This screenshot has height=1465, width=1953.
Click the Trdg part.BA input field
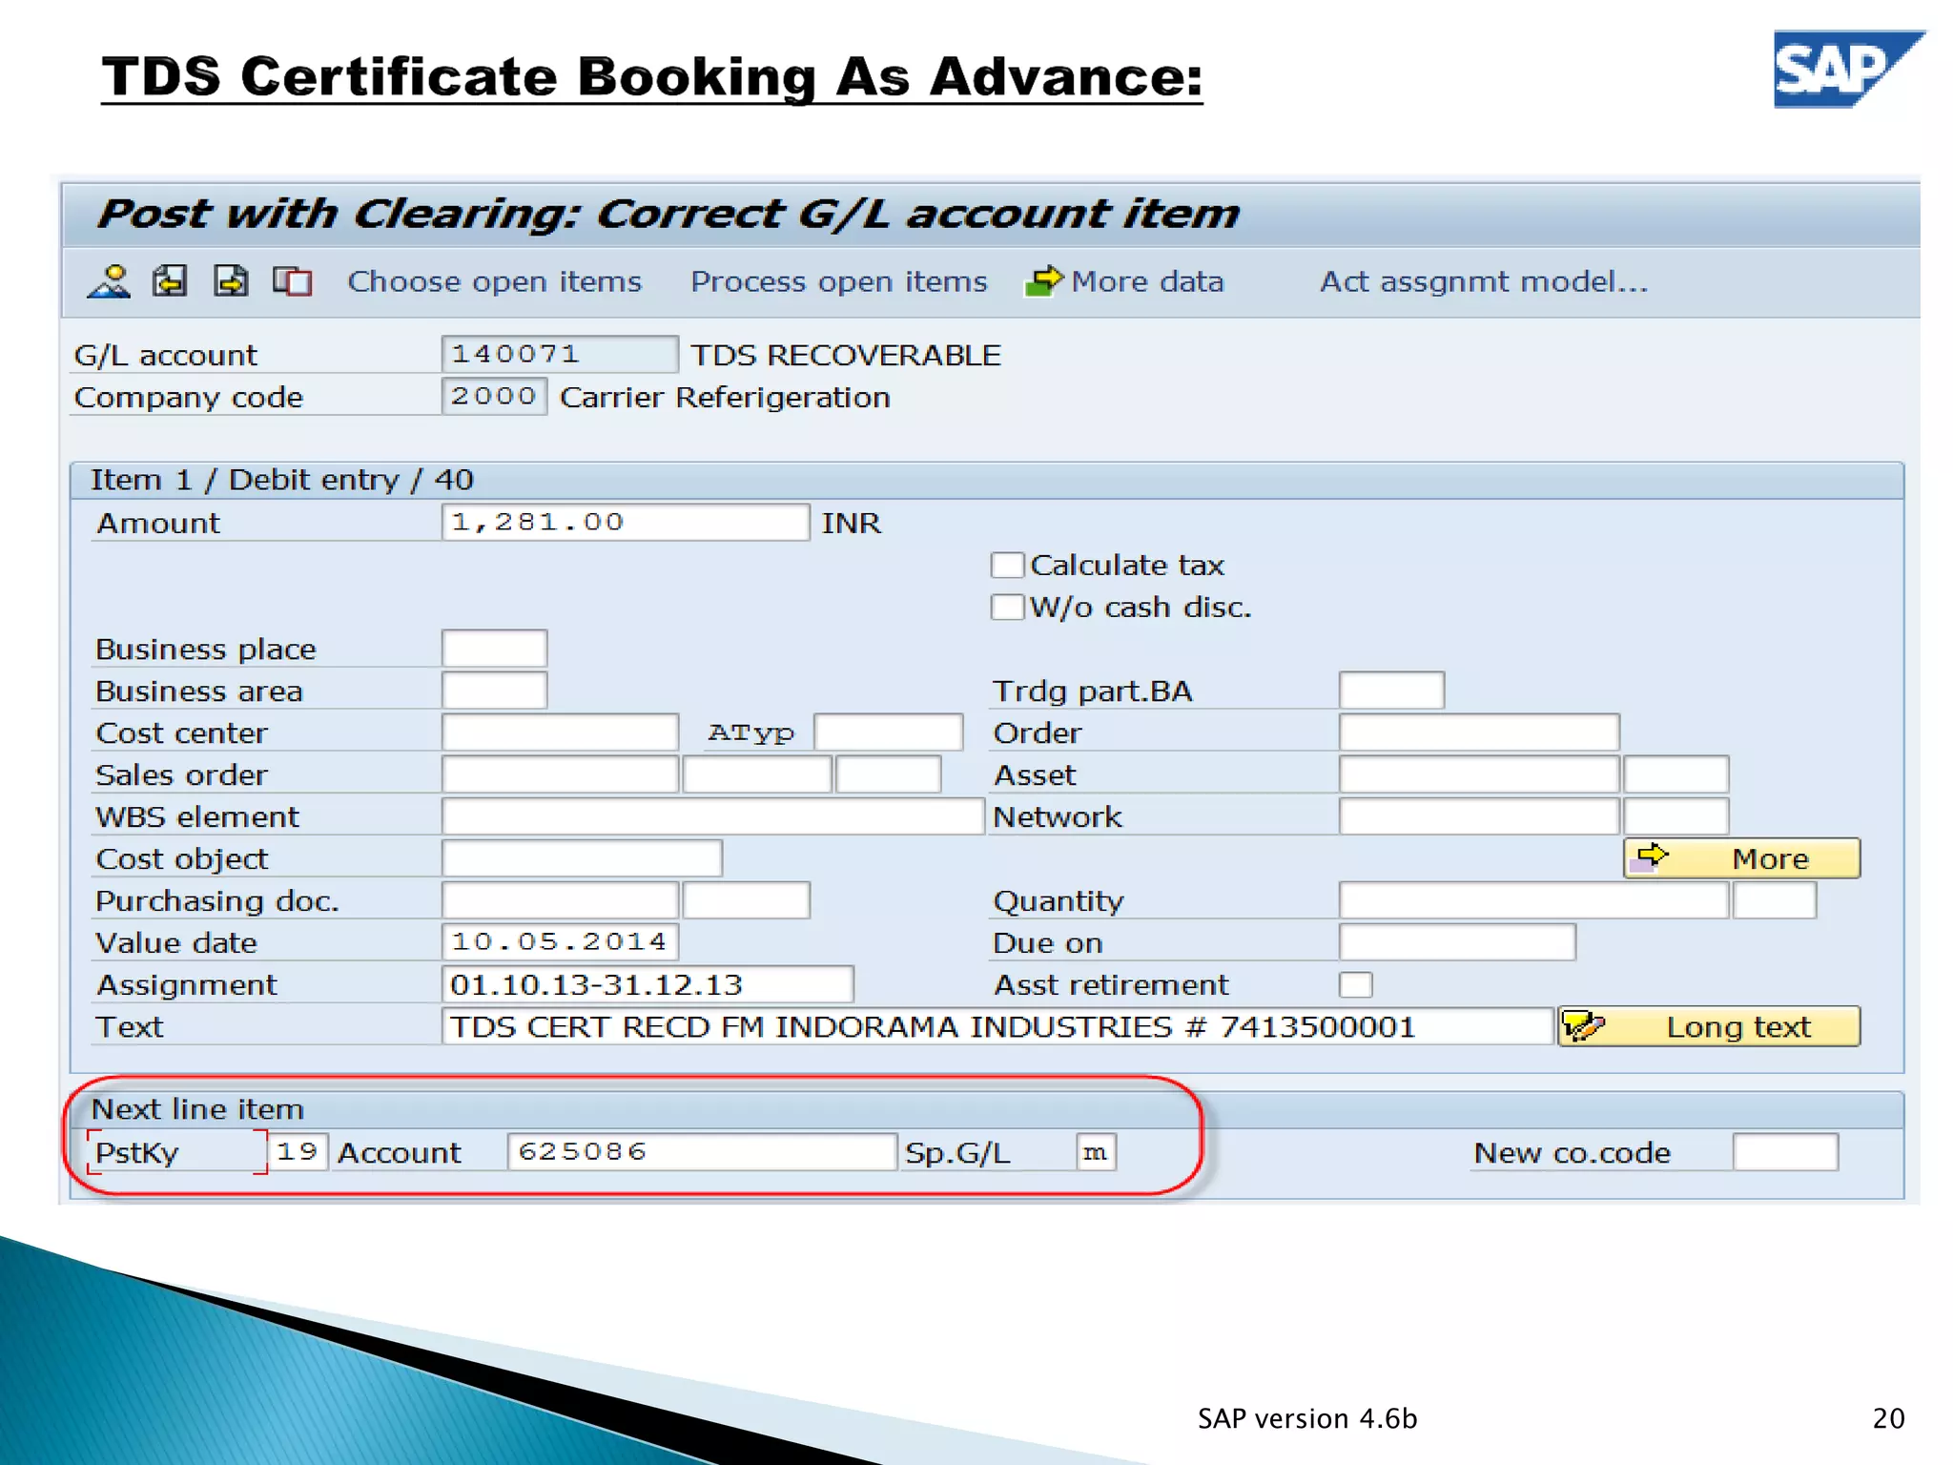(x=1391, y=691)
